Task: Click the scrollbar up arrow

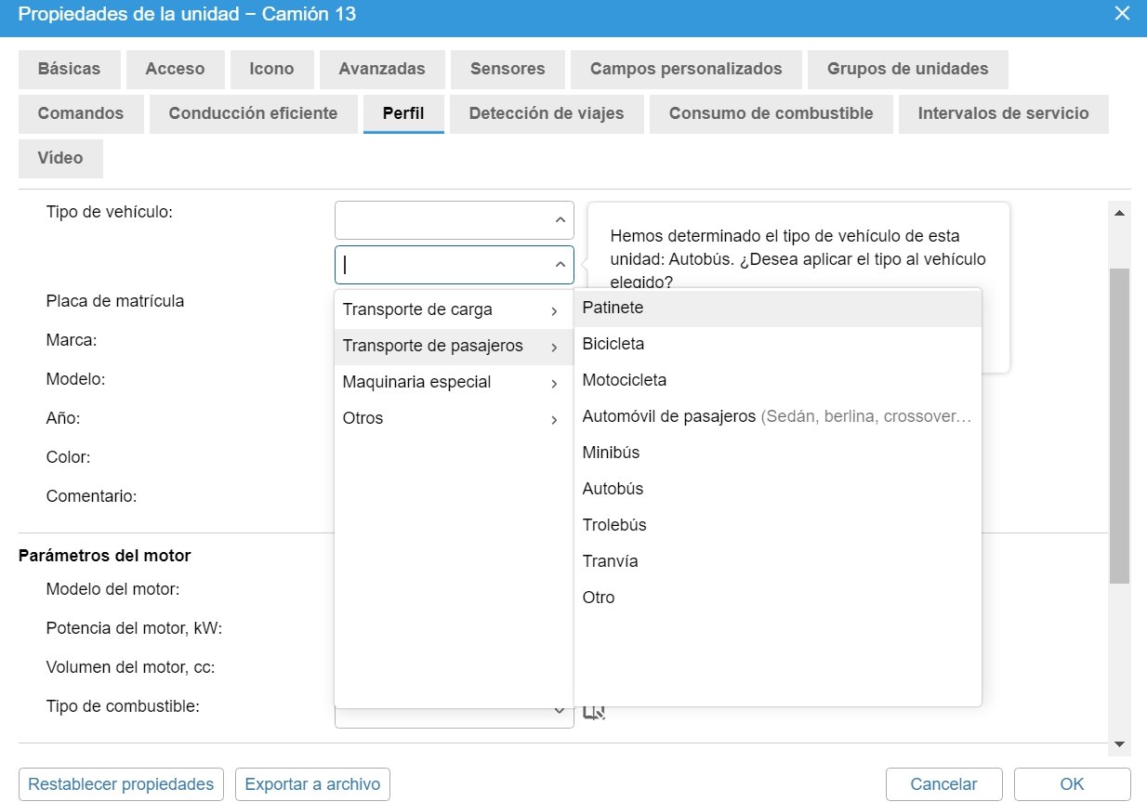Action: [x=1119, y=213]
